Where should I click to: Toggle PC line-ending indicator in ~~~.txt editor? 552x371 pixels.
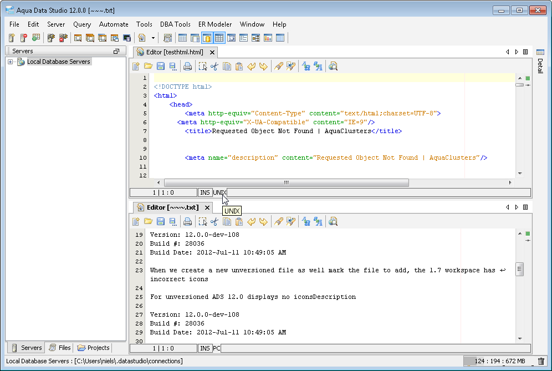coord(217,348)
